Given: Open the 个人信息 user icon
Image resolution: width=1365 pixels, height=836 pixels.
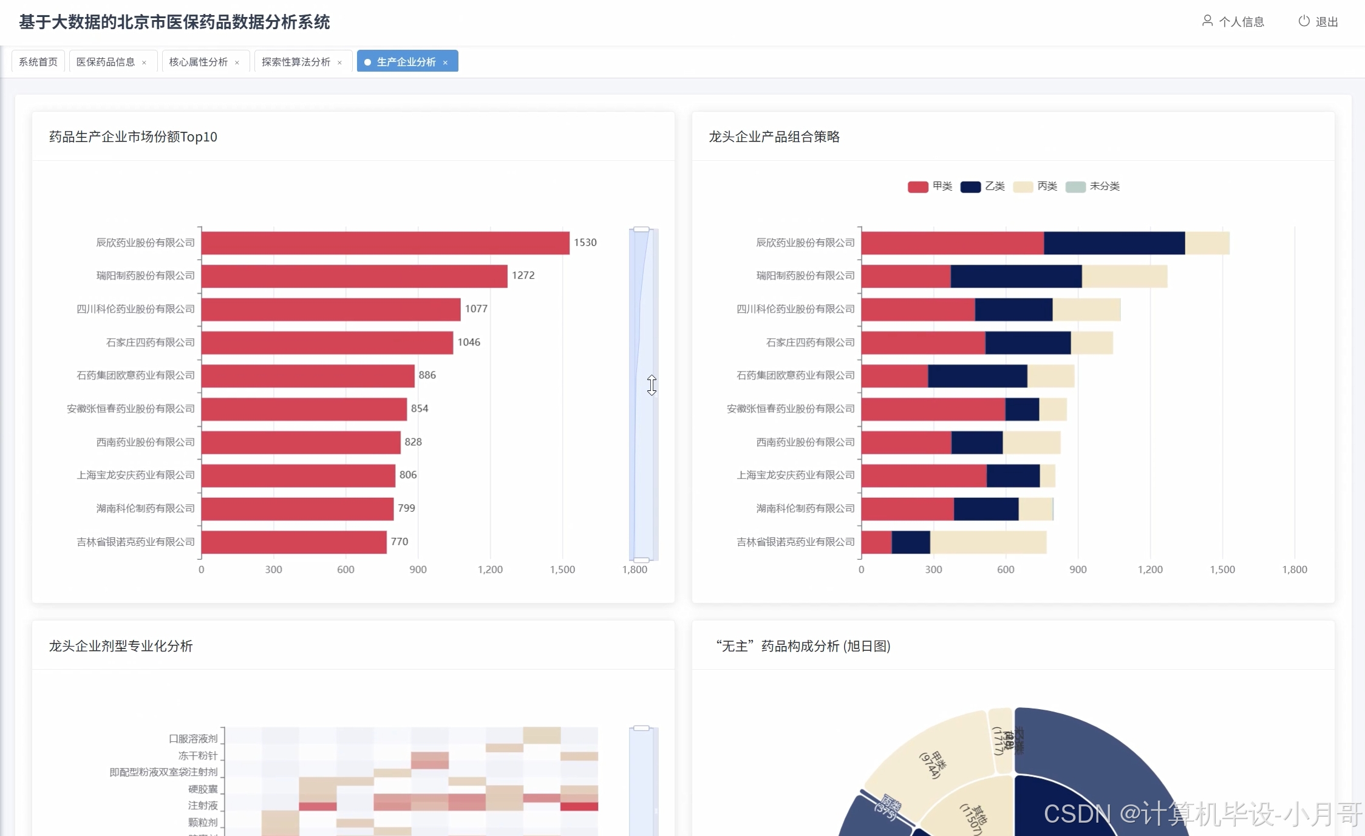Looking at the screenshot, I should click(x=1207, y=21).
